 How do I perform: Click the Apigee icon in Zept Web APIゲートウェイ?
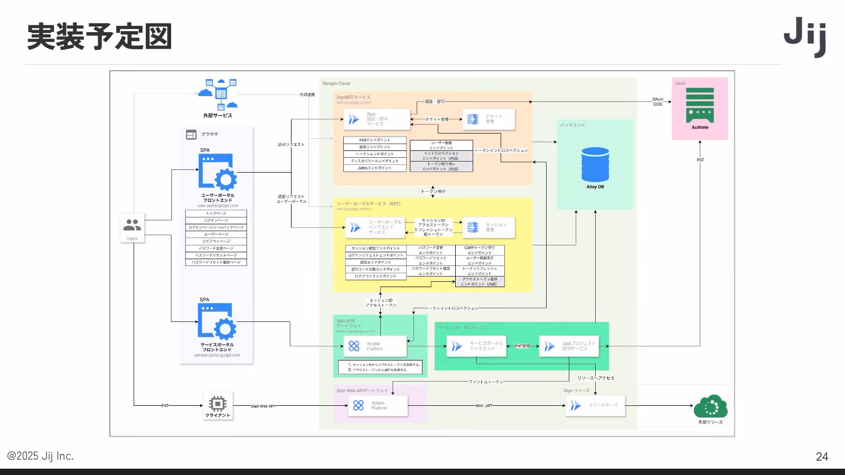point(359,405)
